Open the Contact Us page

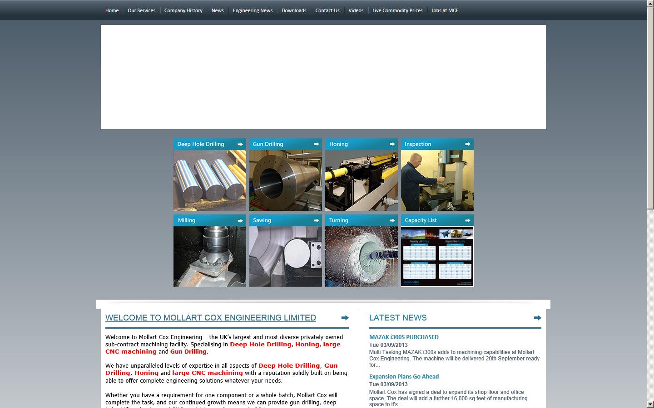327,10
